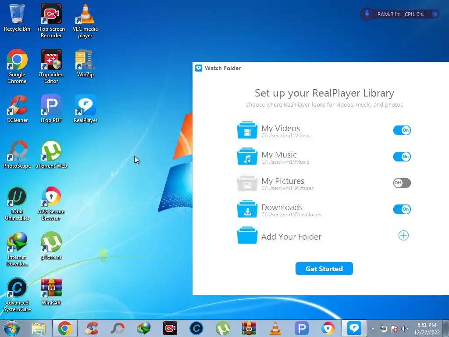Turn off the My Videos watch folder switch
Screen dimensions: 449x337
coord(402,130)
